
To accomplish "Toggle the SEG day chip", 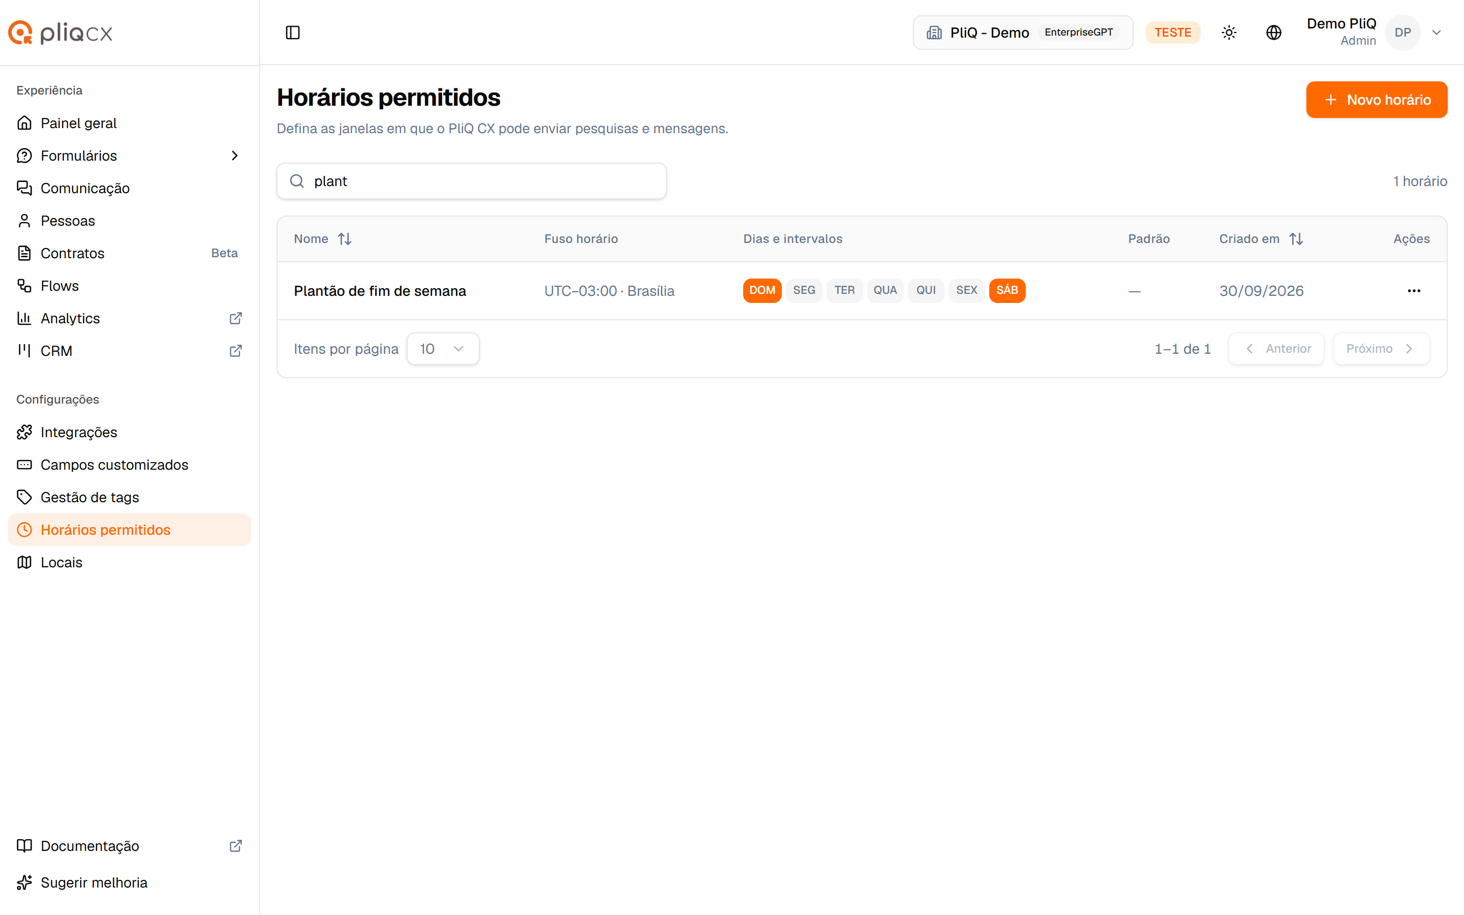I will tap(804, 290).
